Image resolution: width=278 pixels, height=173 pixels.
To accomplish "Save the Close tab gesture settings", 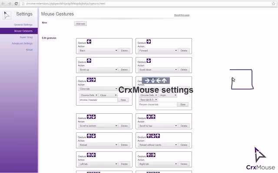I will (123, 100).
